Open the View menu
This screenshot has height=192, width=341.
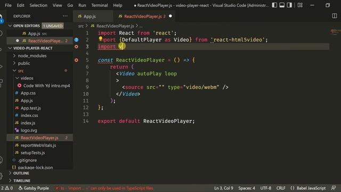pos(57,5)
